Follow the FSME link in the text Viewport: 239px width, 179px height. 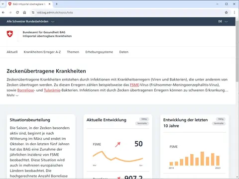tap(134, 85)
